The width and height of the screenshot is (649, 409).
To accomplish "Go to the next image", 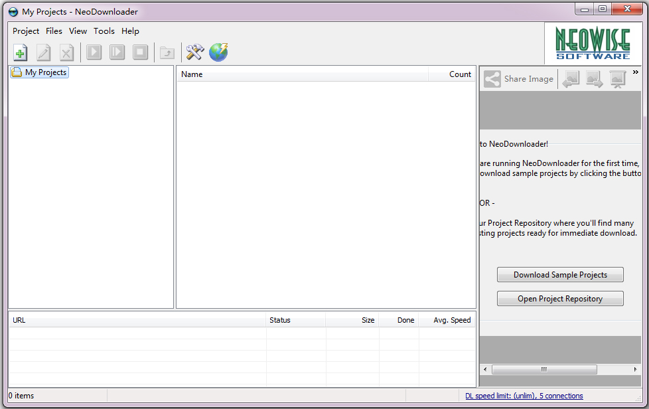I will pos(594,78).
